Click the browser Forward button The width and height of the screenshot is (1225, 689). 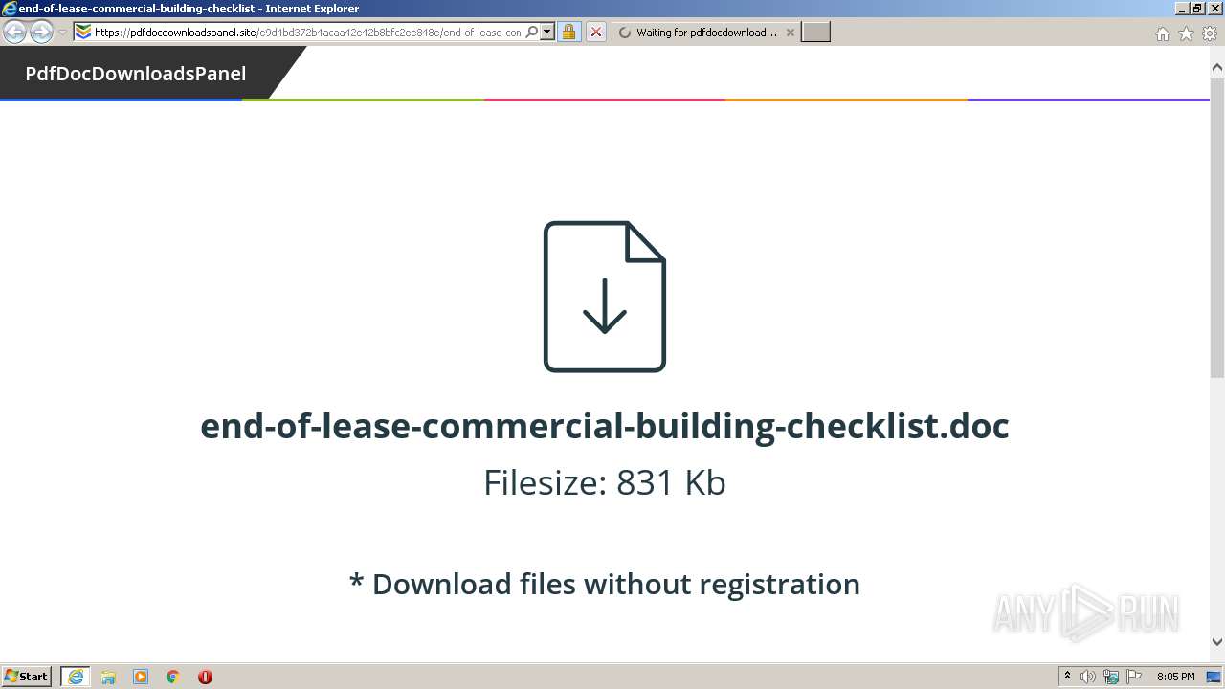pos(41,33)
